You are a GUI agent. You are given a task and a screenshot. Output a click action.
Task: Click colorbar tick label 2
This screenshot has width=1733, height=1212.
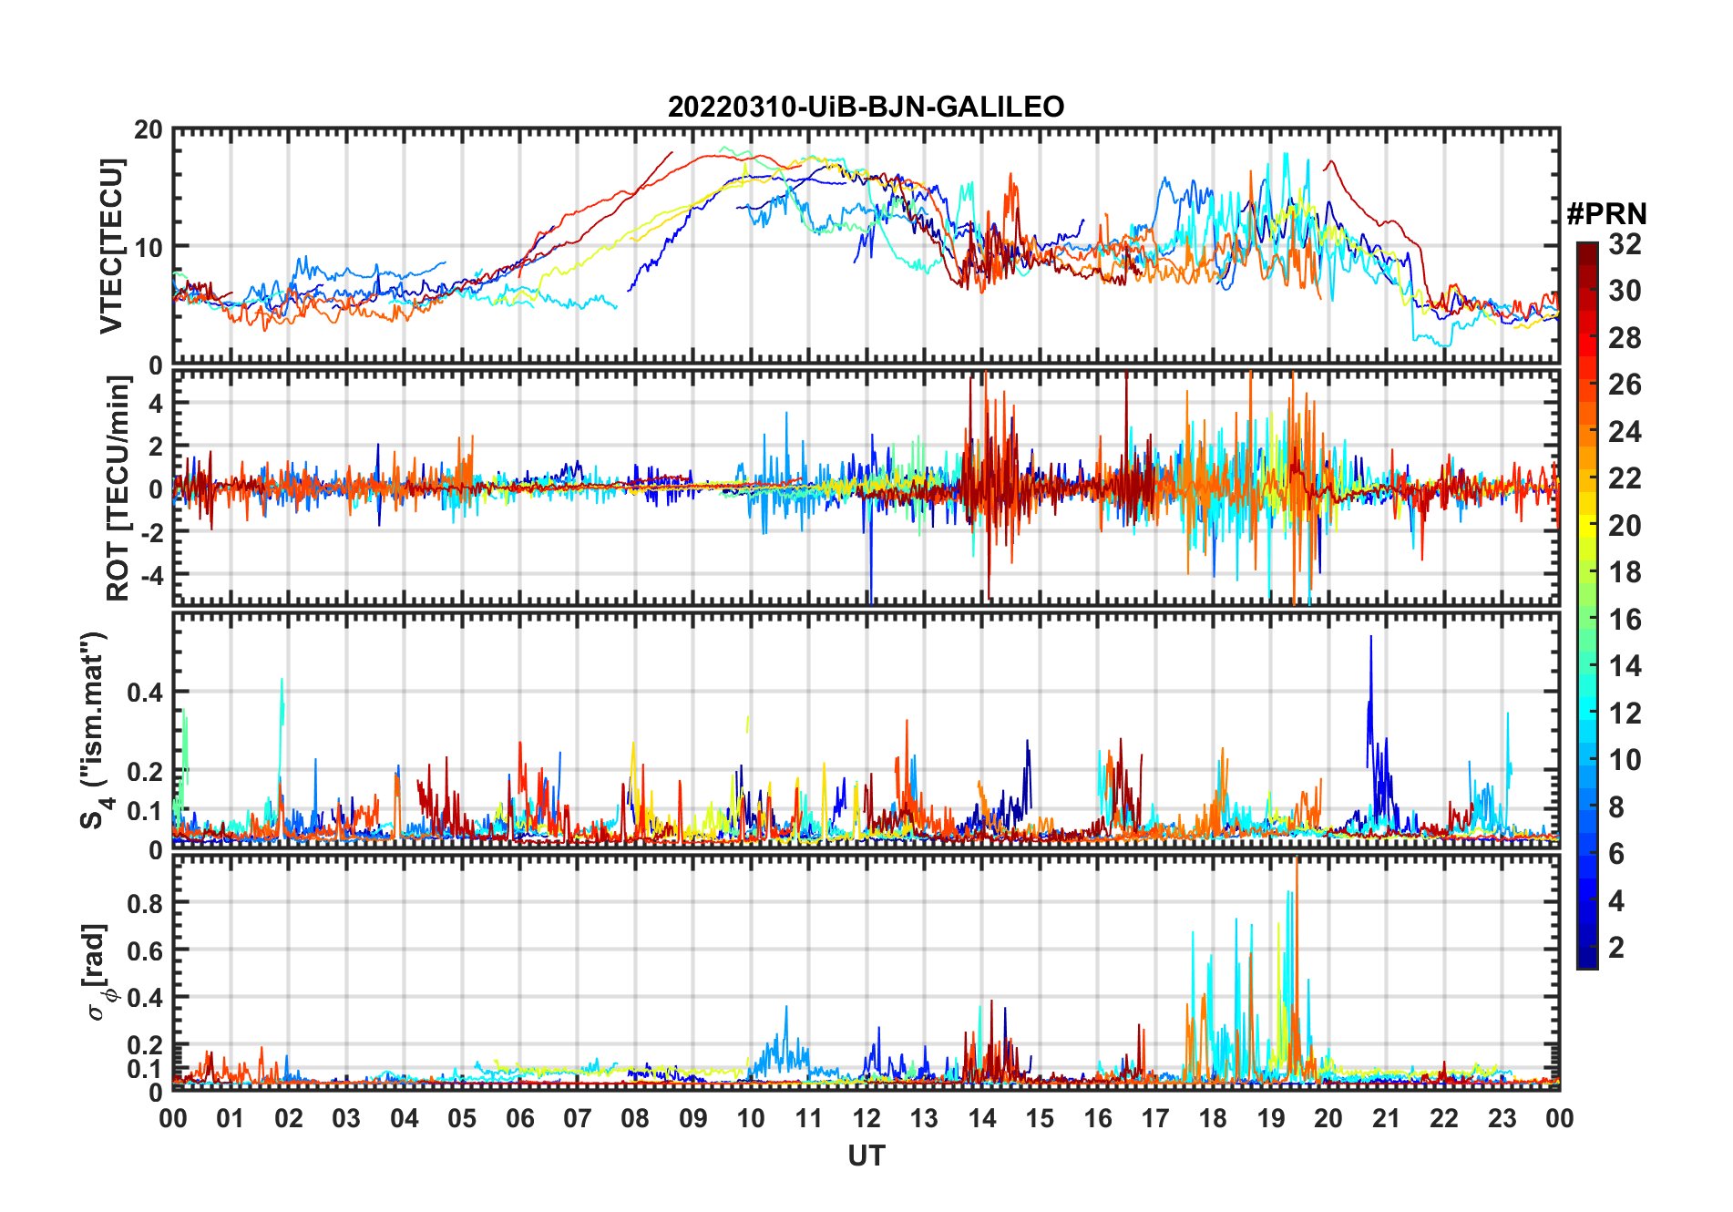(1616, 948)
